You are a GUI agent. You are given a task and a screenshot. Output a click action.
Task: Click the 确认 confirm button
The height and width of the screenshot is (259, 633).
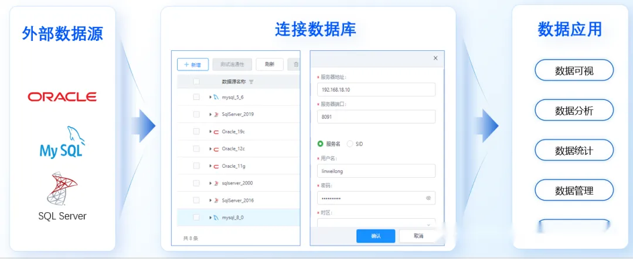coord(376,236)
